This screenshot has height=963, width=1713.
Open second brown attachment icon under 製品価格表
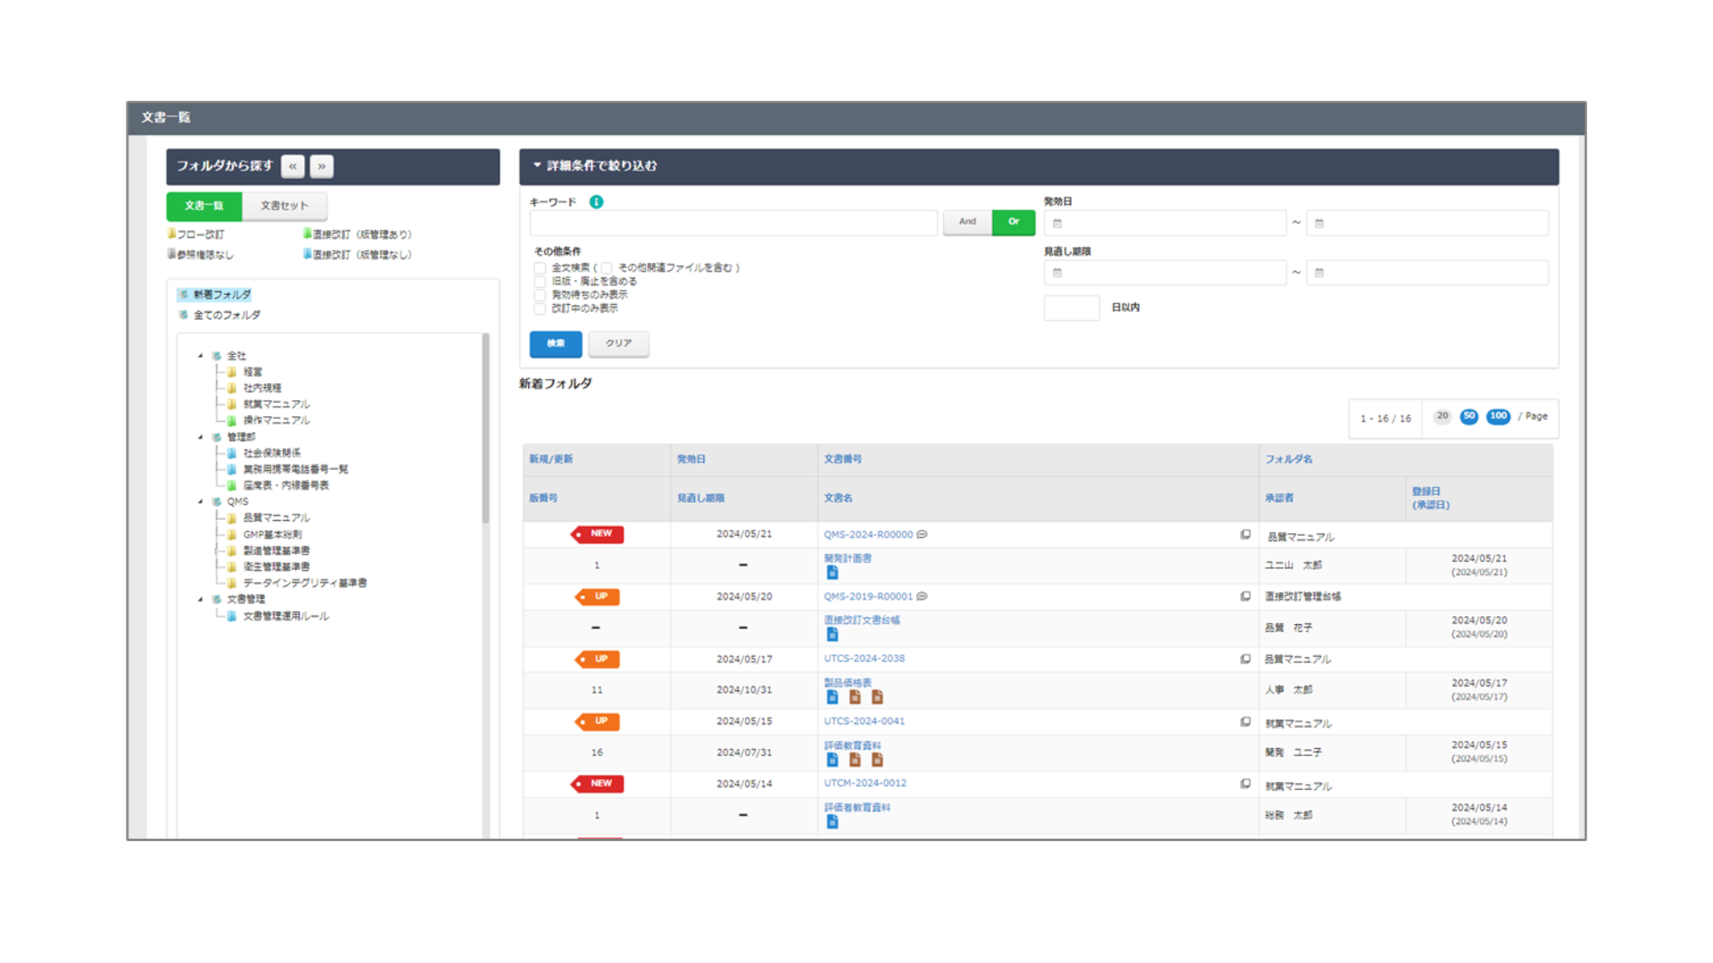click(x=877, y=697)
